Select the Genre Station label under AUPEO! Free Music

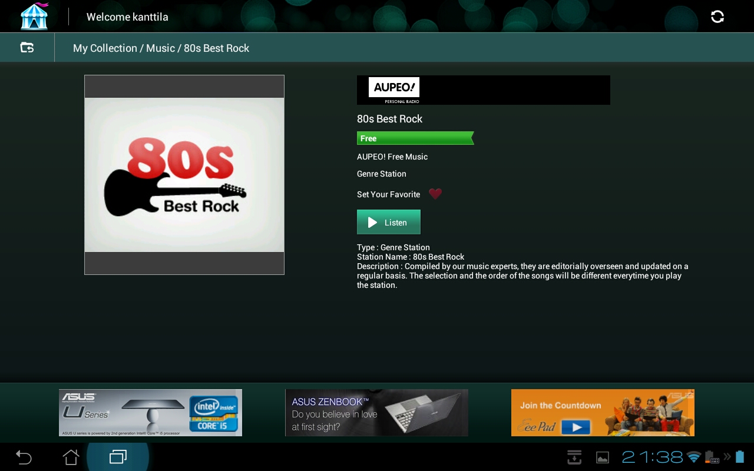pyautogui.click(x=381, y=174)
